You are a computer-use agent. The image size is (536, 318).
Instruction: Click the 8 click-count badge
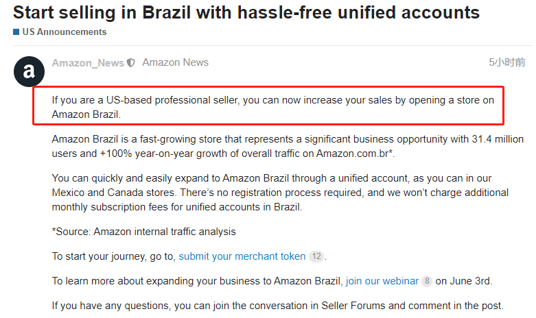click(x=426, y=281)
